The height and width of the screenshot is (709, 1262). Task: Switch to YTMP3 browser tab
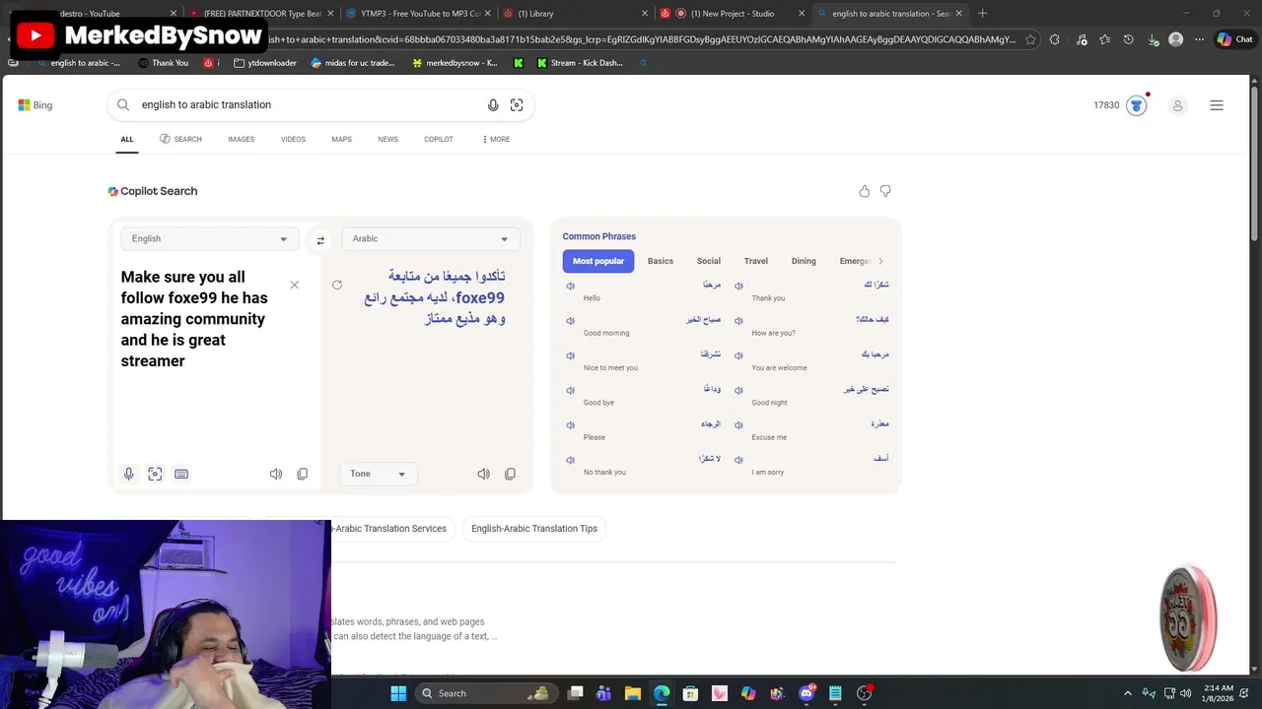pos(420,14)
